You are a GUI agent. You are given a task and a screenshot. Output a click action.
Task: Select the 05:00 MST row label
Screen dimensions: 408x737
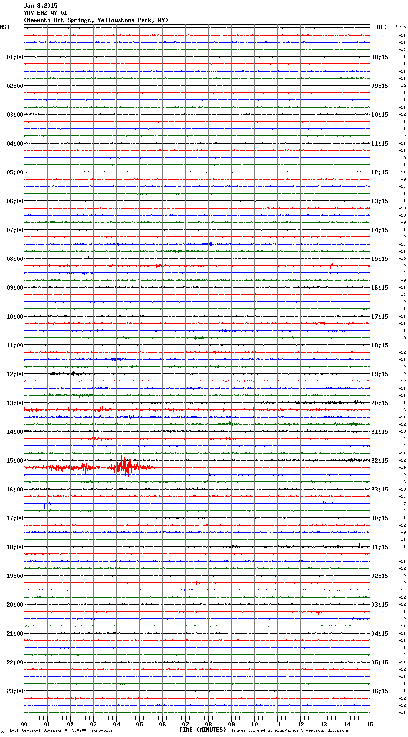[15, 172]
